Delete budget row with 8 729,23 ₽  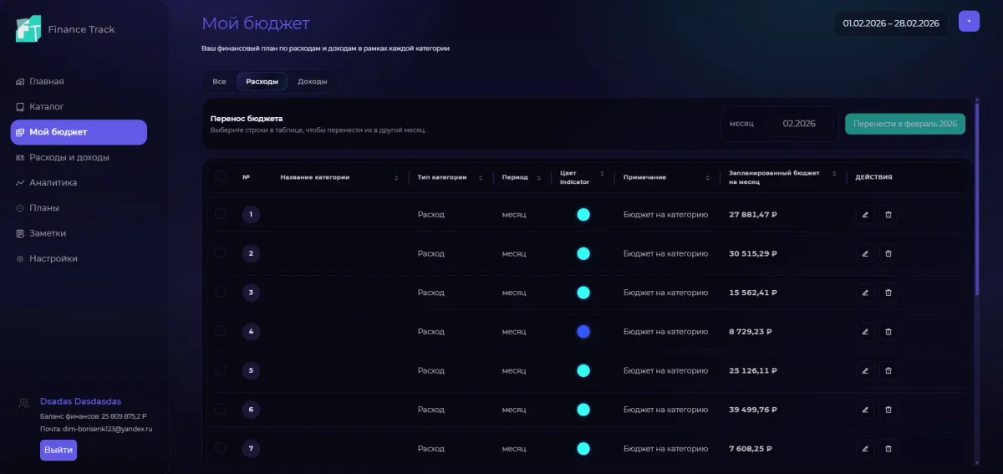tap(888, 332)
